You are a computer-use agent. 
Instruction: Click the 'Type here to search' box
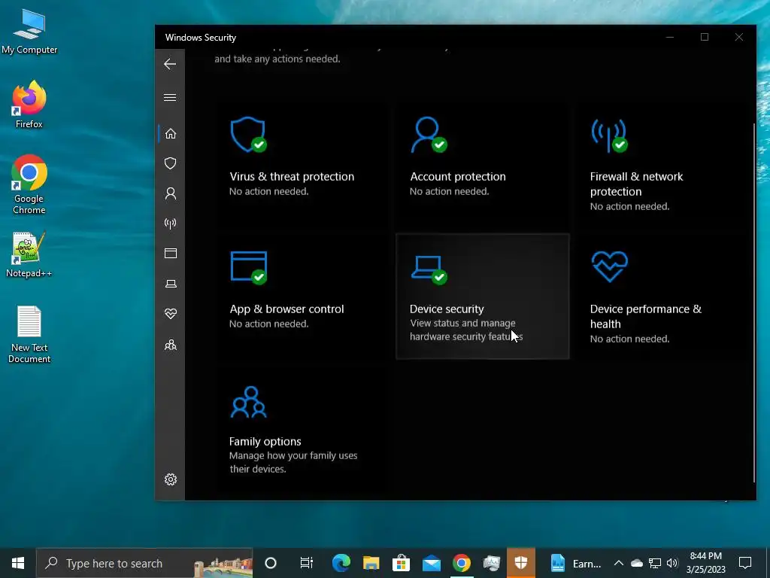tap(144, 563)
